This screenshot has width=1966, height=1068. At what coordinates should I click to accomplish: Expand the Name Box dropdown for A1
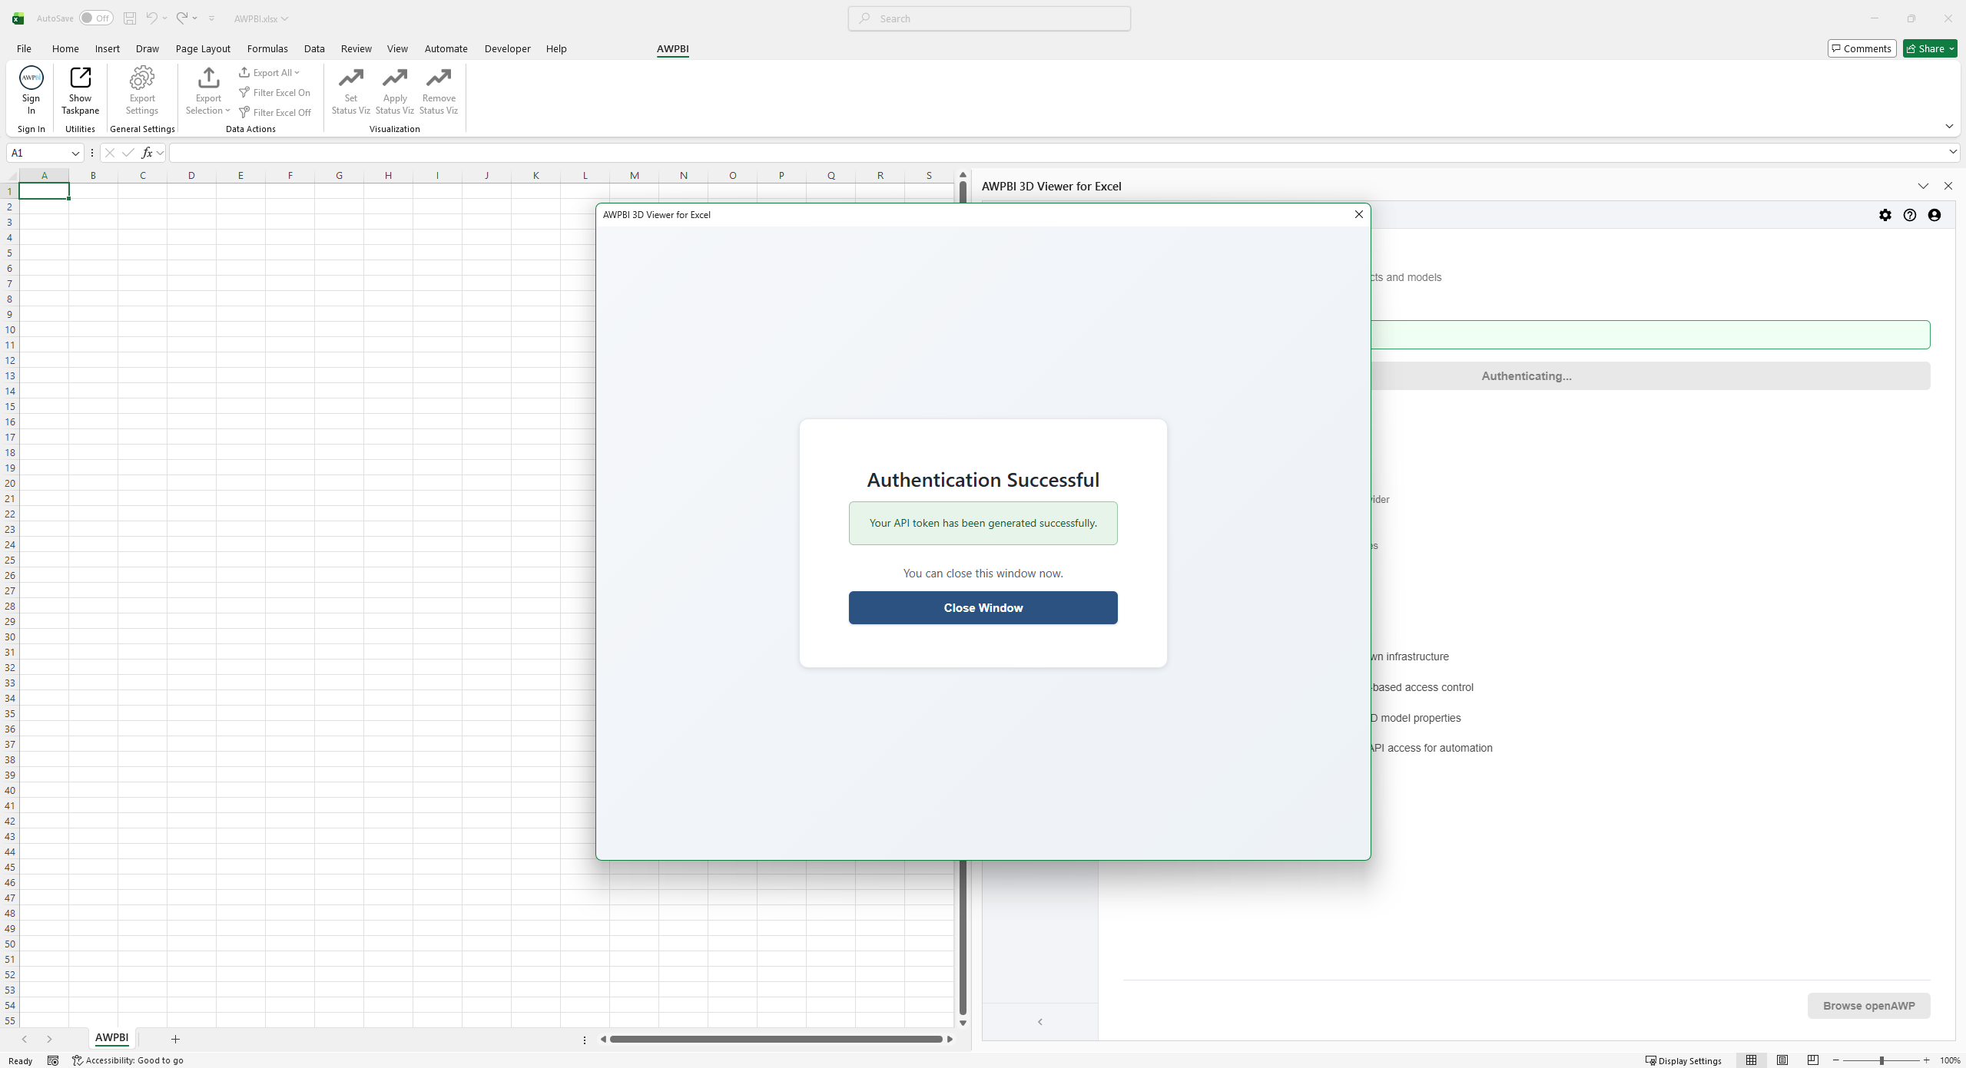pyautogui.click(x=75, y=153)
